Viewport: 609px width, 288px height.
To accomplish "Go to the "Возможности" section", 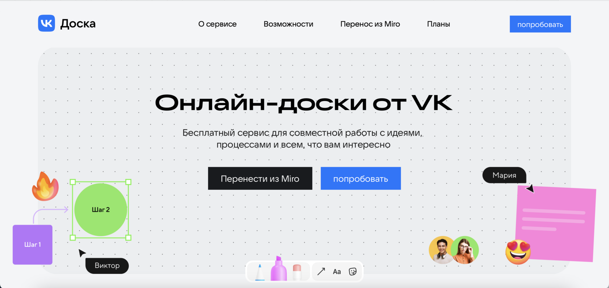I will [x=289, y=24].
